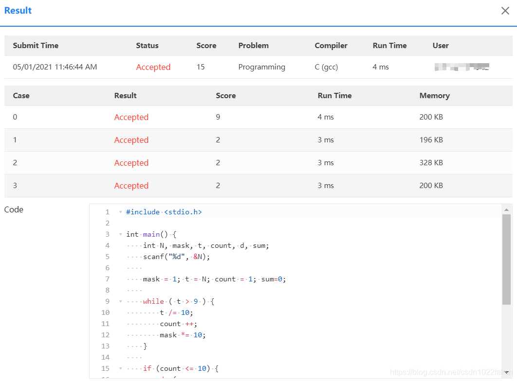Click the Submit Time column header
The width and height of the screenshot is (517, 381).
36,45
